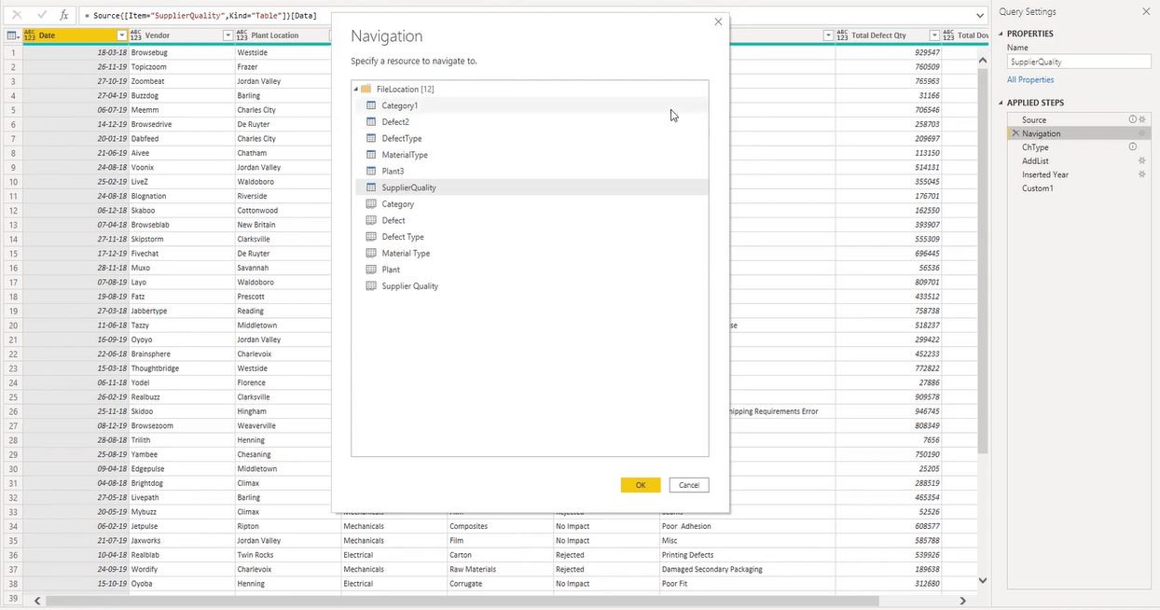The image size is (1160, 610).
Task: Select the ChType applied step
Action: (x=1078, y=147)
